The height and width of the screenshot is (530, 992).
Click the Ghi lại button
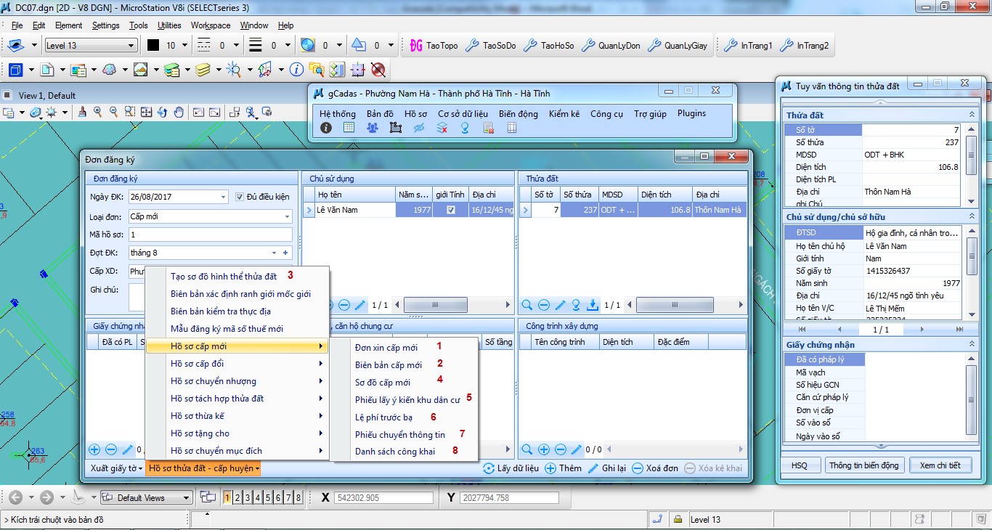606,468
